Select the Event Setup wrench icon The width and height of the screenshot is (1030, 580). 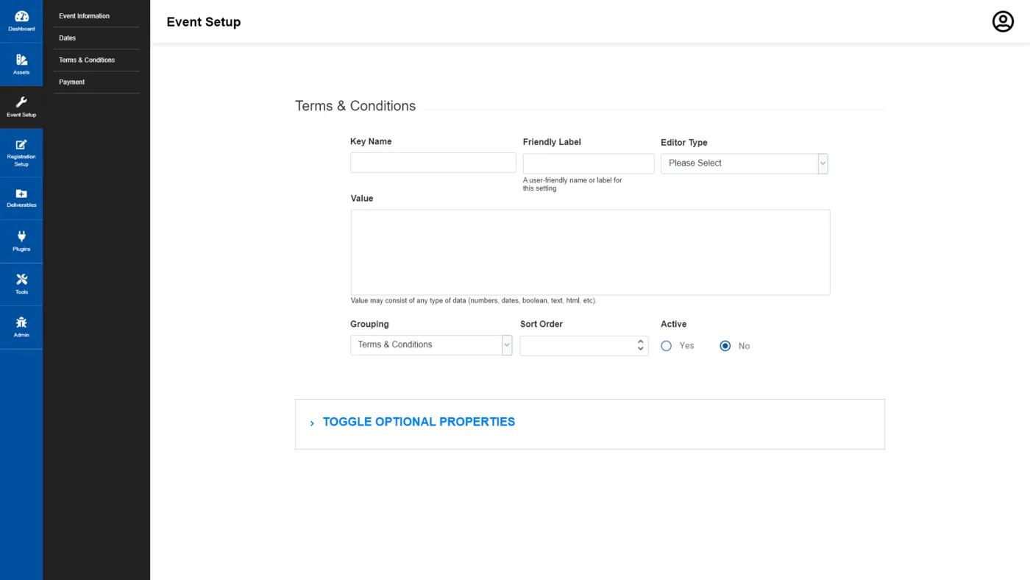pyautogui.click(x=21, y=102)
